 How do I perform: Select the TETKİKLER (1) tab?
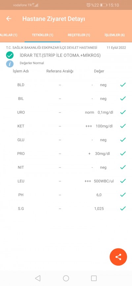point(43,35)
